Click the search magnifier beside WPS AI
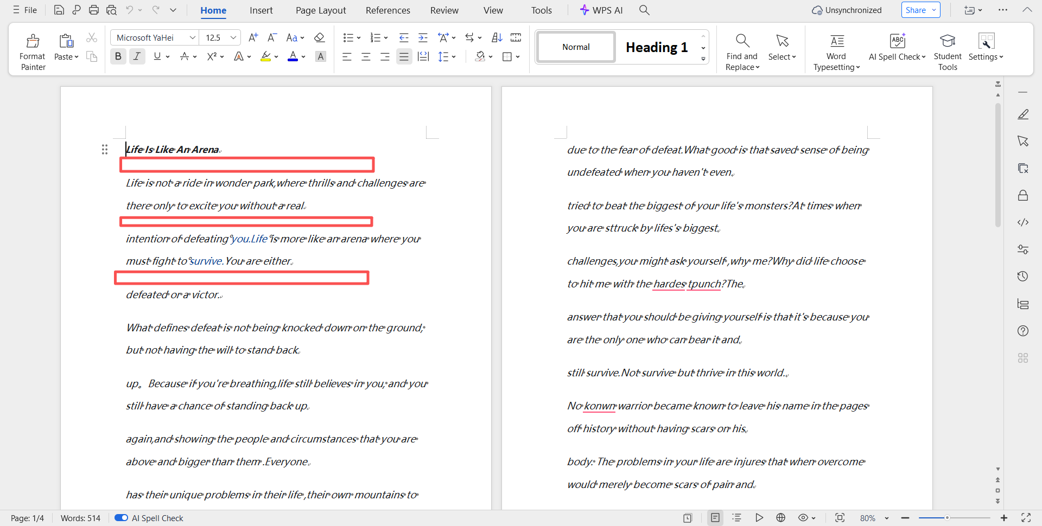Image resolution: width=1042 pixels, height=526 pixels. pyautogui.click(x=644, y=10)
